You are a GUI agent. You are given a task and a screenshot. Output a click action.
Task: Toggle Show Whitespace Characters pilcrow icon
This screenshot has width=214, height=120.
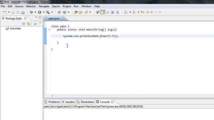click(117, 12)
